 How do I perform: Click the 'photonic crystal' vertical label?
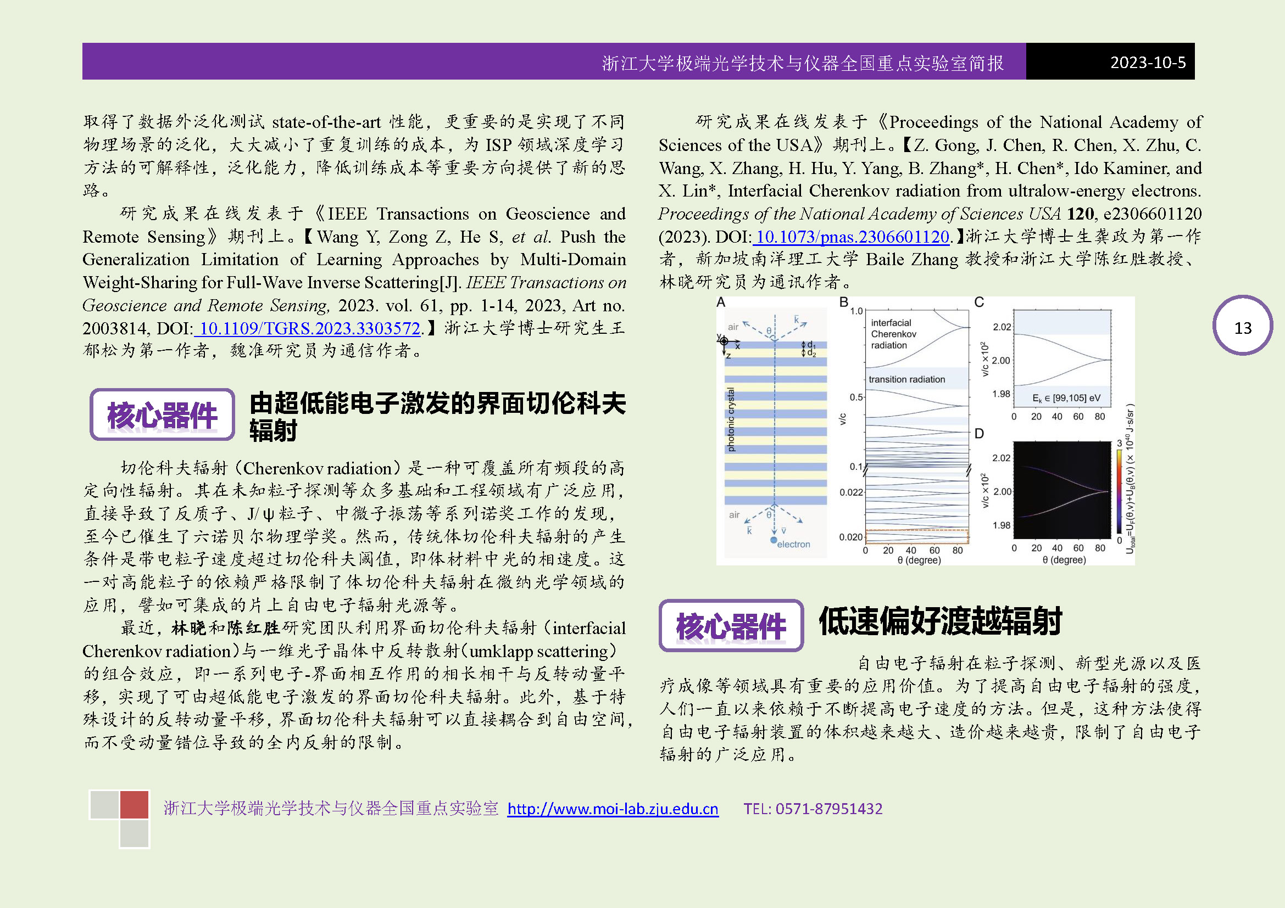731,419
